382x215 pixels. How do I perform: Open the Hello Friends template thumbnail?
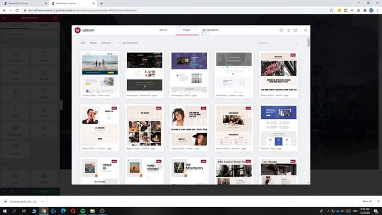144,171
